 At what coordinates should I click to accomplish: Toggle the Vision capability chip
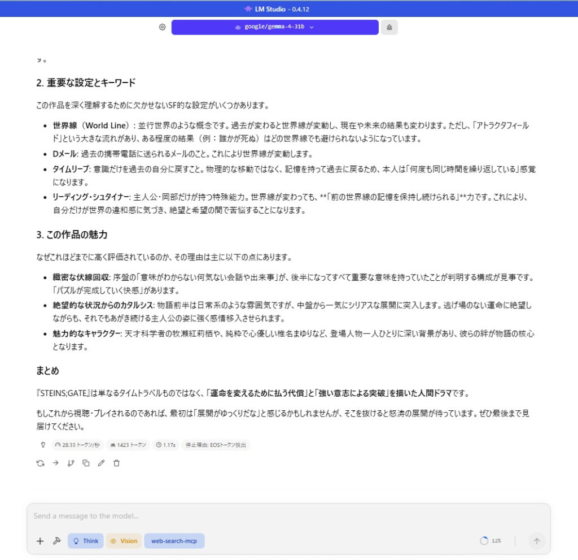(124, 541)
